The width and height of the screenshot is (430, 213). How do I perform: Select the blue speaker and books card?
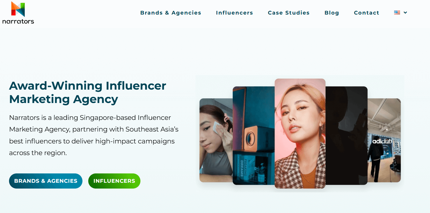(x=253, y=136)
